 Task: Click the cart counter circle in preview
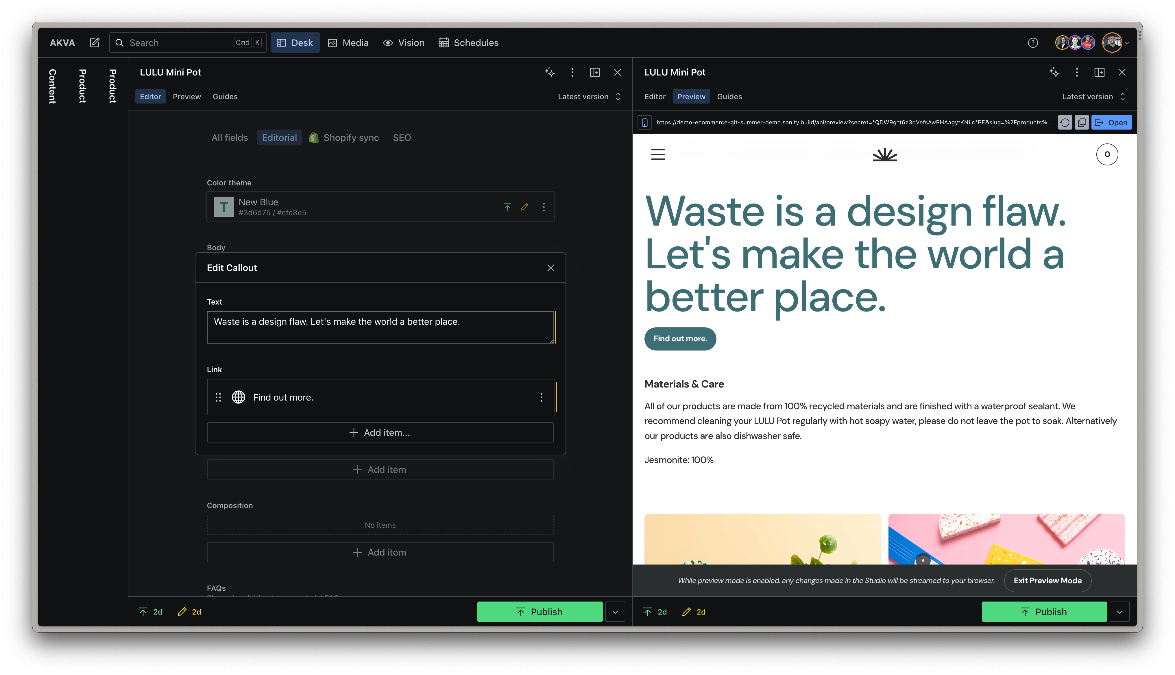tap(1107, 154)
